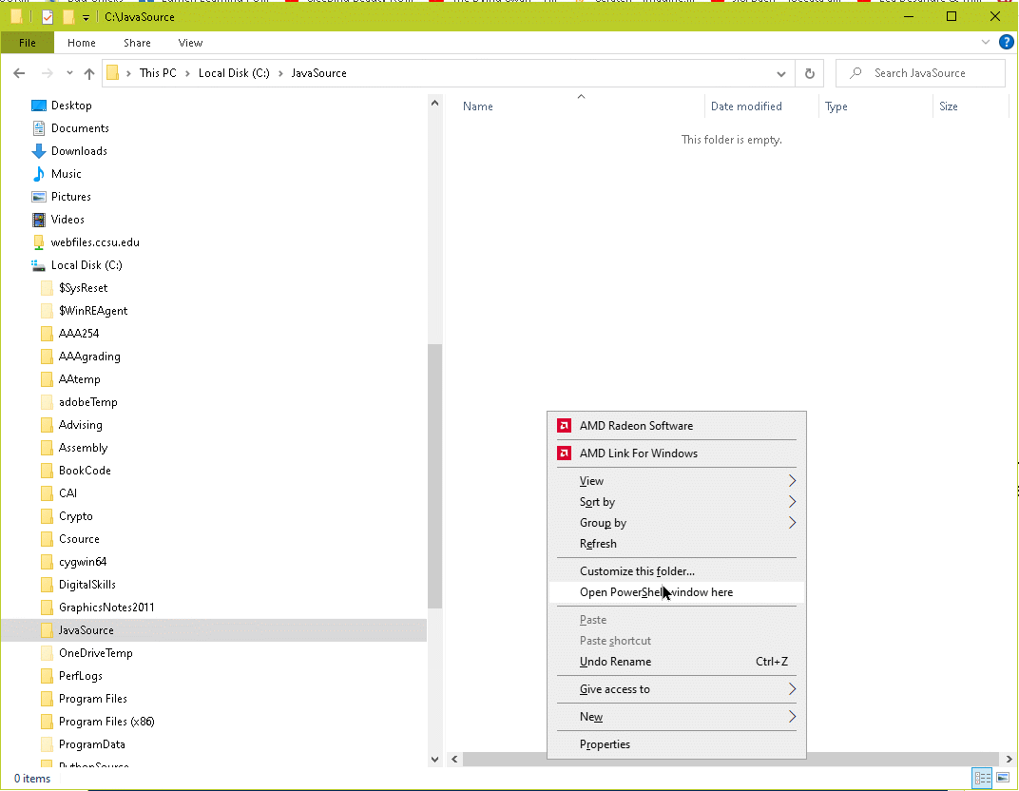Open Customize Quick Access Toolbar dropdown

tap(86, 17)
